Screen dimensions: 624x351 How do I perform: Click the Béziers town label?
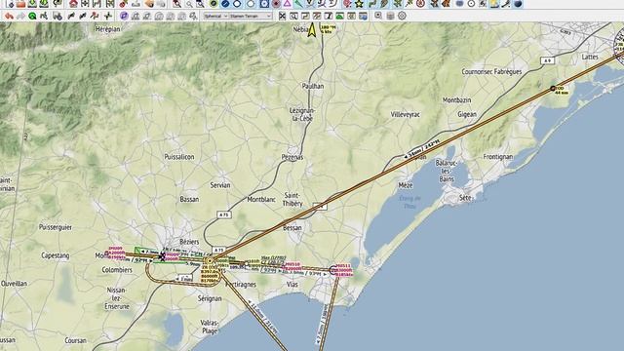click(x=189, y=242)
